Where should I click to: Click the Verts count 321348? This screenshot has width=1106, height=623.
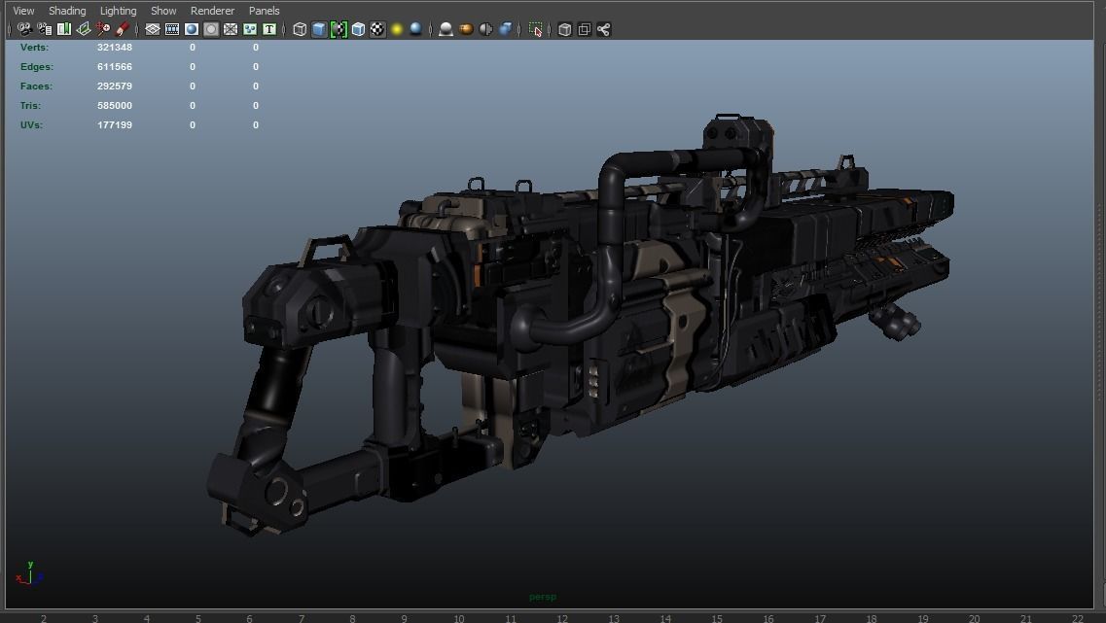pyautogui.click(x=114, y=48)
